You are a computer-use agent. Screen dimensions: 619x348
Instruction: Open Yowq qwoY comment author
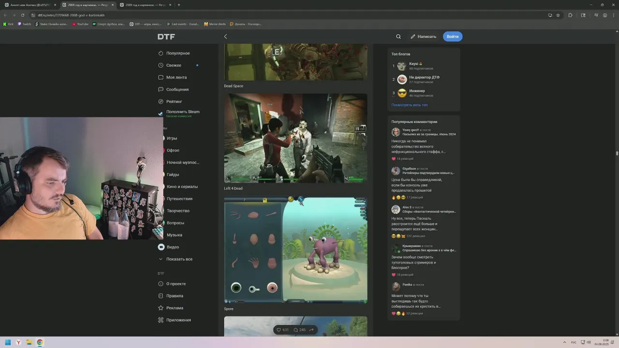coord(411,130)
